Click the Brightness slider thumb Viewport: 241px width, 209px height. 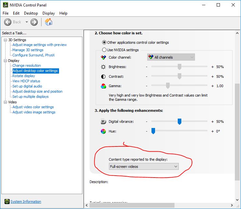click(179, 67)
